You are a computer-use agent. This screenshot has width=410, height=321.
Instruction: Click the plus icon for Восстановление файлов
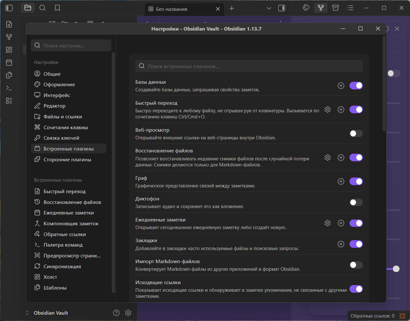pos(341,157)
